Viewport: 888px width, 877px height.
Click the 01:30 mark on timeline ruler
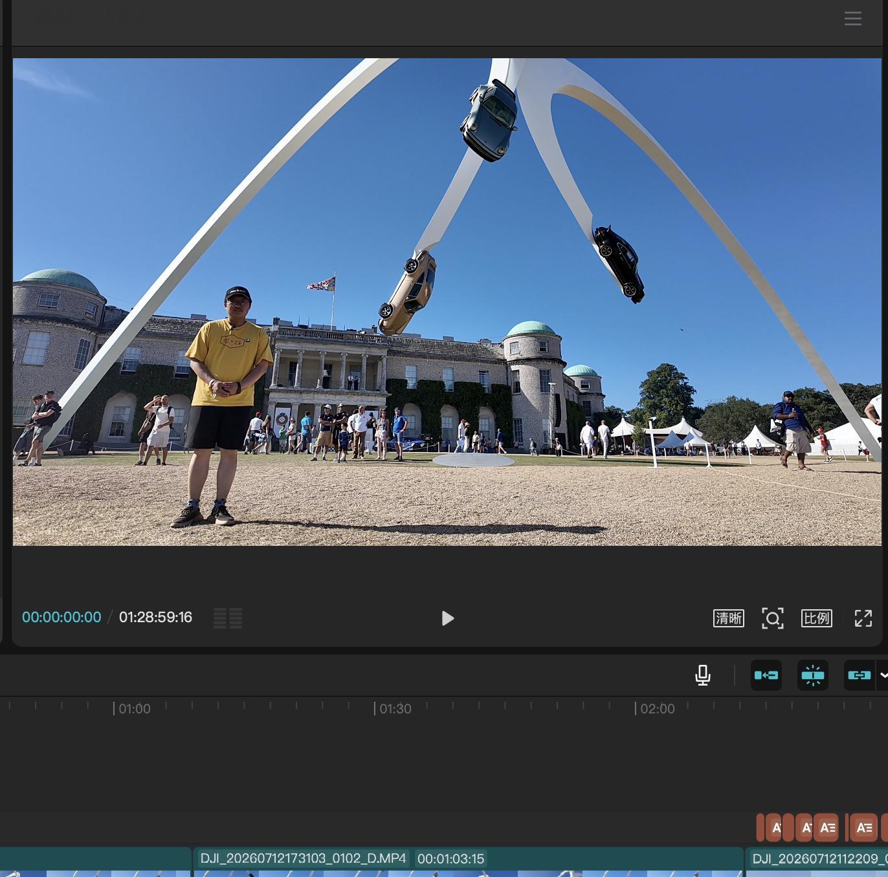395,709
